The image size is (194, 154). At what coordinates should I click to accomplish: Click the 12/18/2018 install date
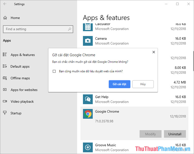178,116
